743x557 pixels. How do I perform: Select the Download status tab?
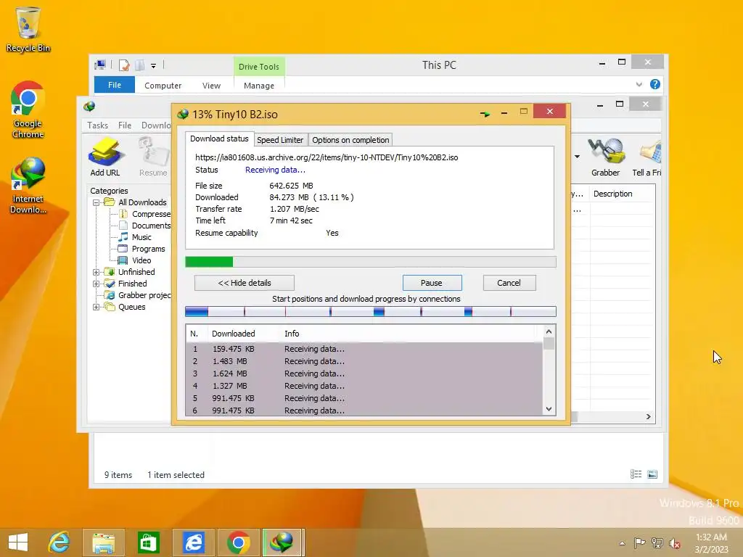(x=219, y=139)
